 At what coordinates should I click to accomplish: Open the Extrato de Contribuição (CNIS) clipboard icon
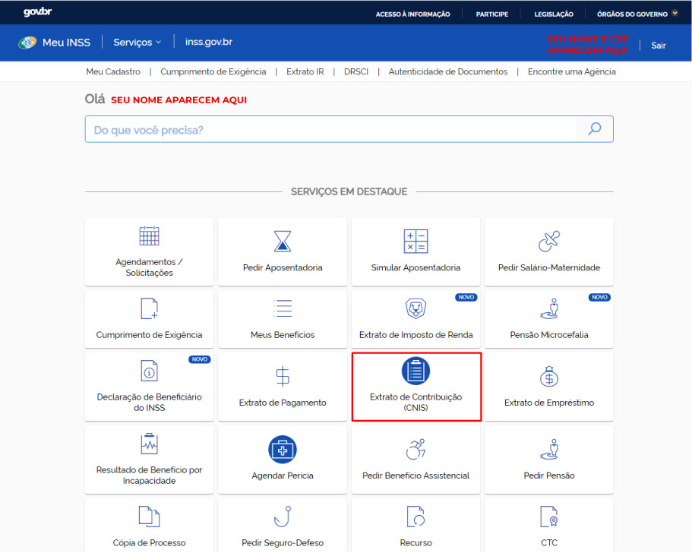pyautogui.click(x=416, y=371)
